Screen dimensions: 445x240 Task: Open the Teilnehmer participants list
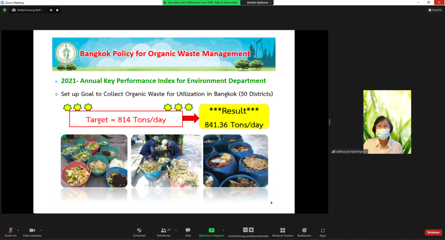[x=163, y=231]
